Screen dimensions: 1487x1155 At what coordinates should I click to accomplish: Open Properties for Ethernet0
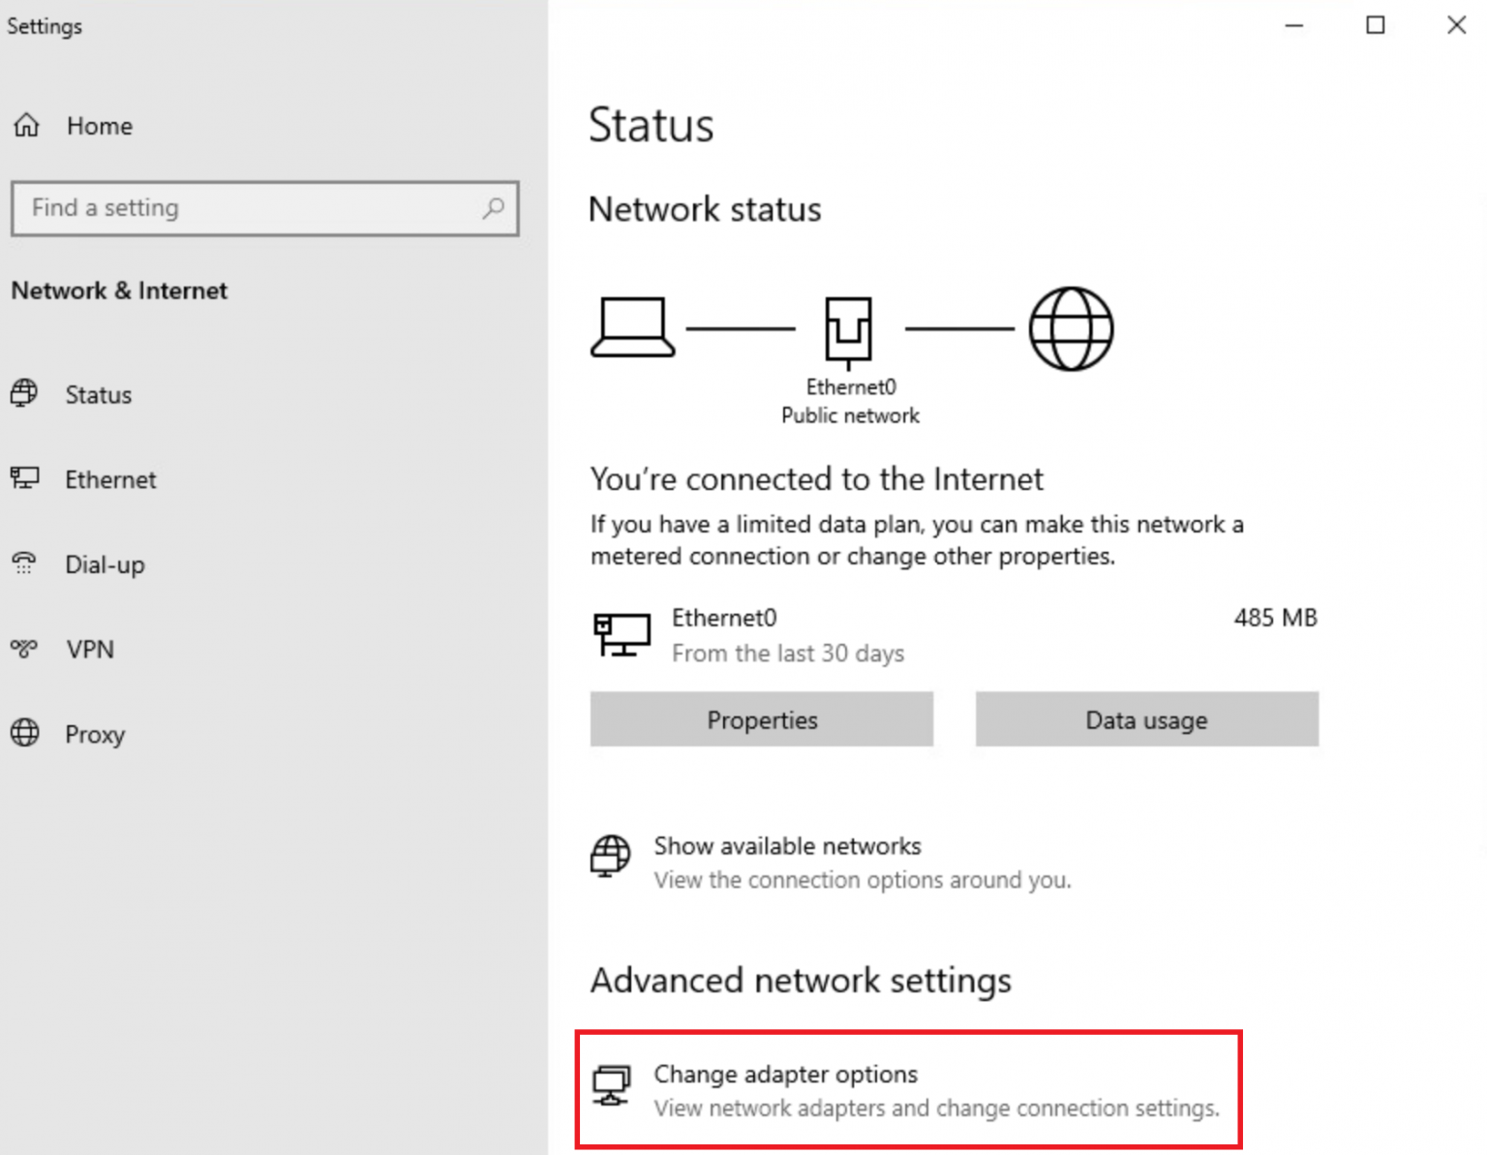click(x=761, y=719)
